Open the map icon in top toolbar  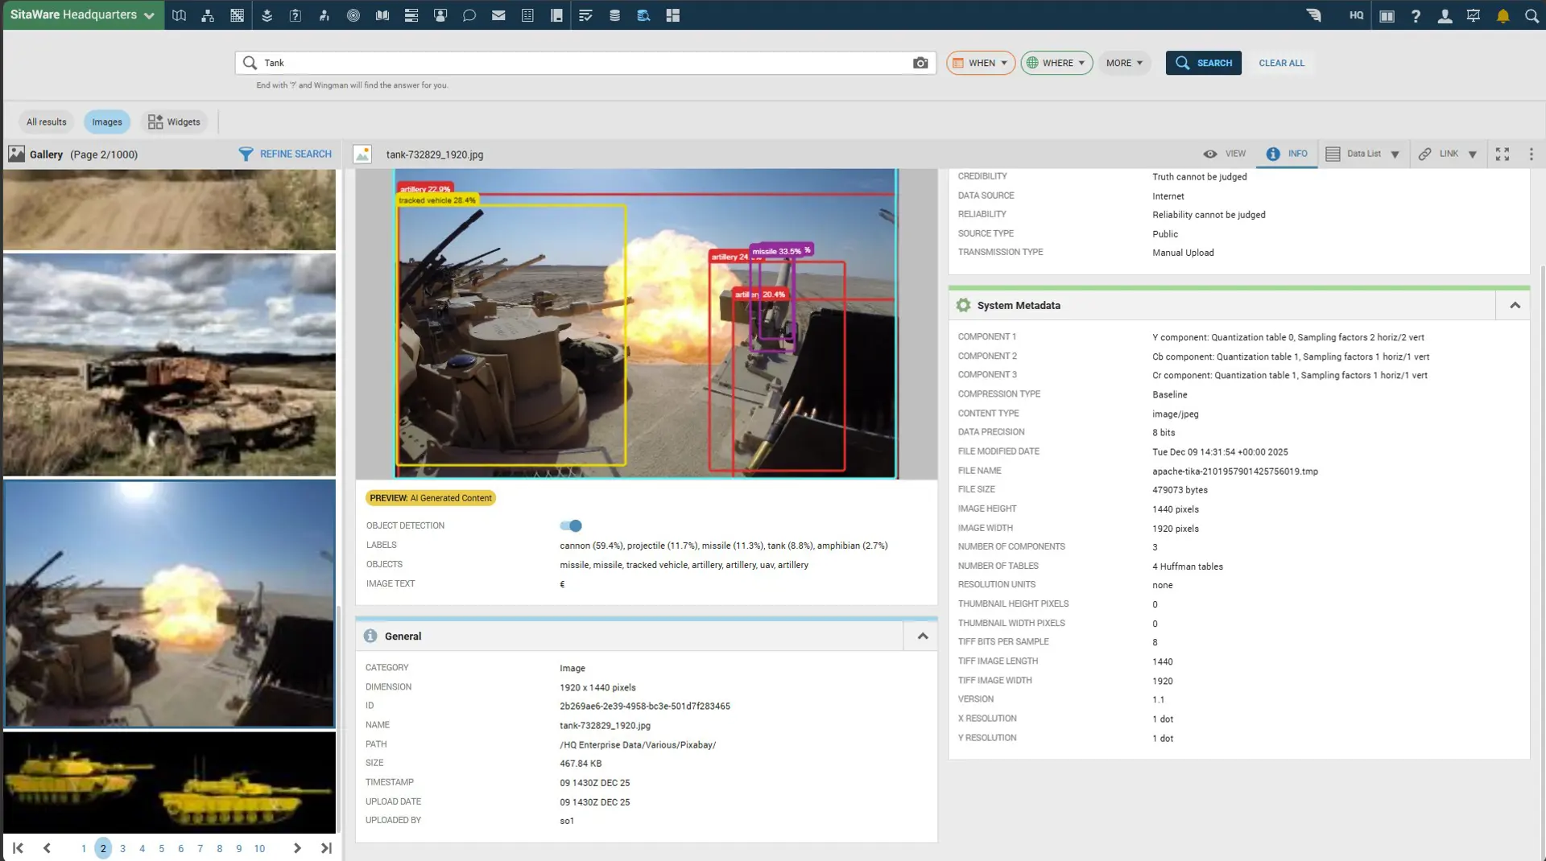click(179, 15)
